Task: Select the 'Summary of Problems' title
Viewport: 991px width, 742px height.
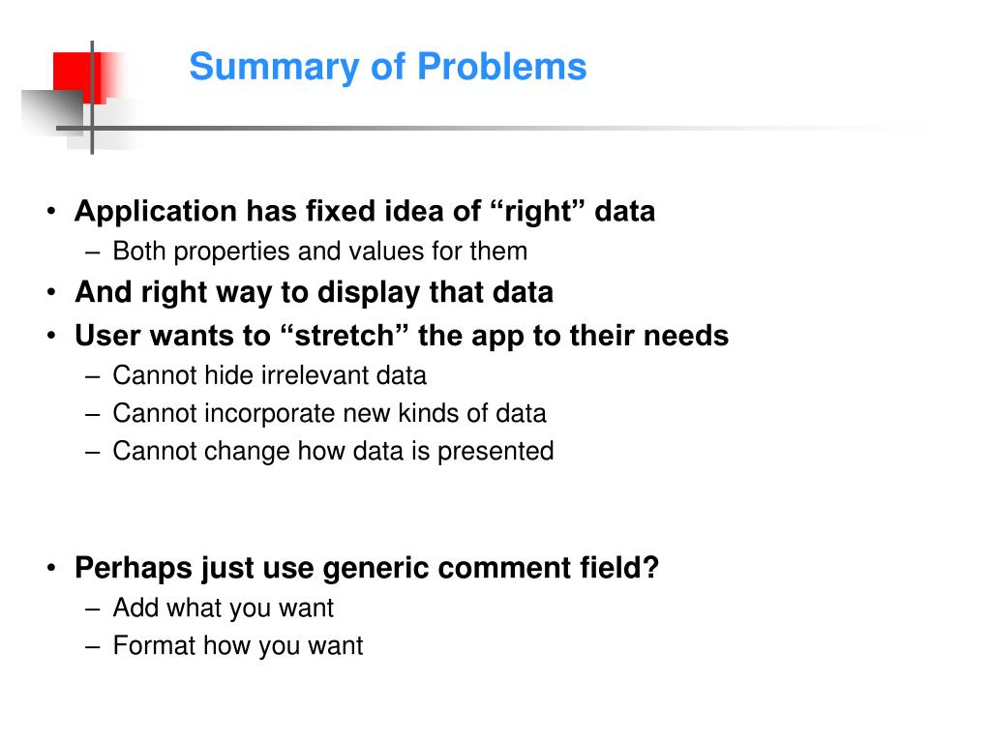Action: pos(388,67)
